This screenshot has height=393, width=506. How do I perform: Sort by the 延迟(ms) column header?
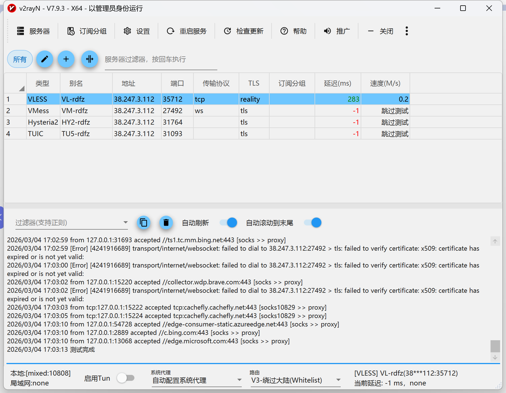337,83
